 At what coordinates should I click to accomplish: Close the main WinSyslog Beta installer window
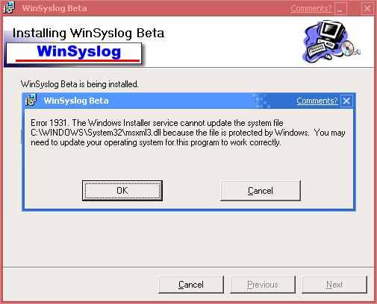tap(367, 8)
